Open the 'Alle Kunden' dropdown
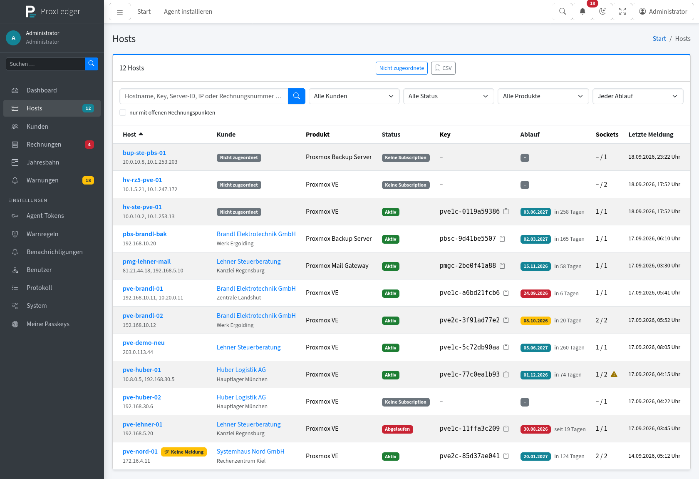 pos(354,96)
